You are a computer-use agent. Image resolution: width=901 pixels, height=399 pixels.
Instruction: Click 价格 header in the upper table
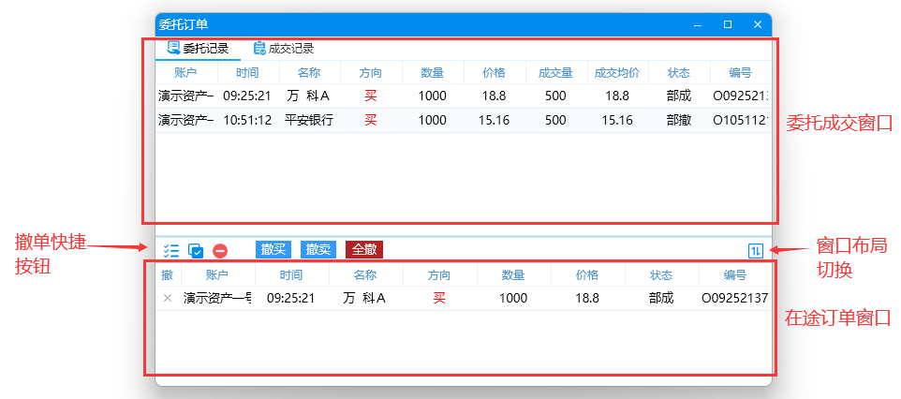coord(494,73)
